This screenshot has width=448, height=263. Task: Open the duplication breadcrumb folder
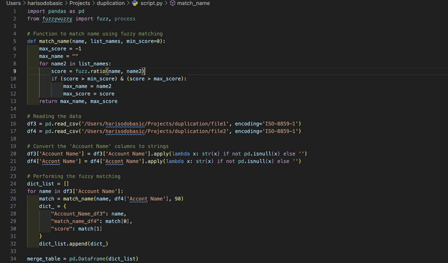111,3
